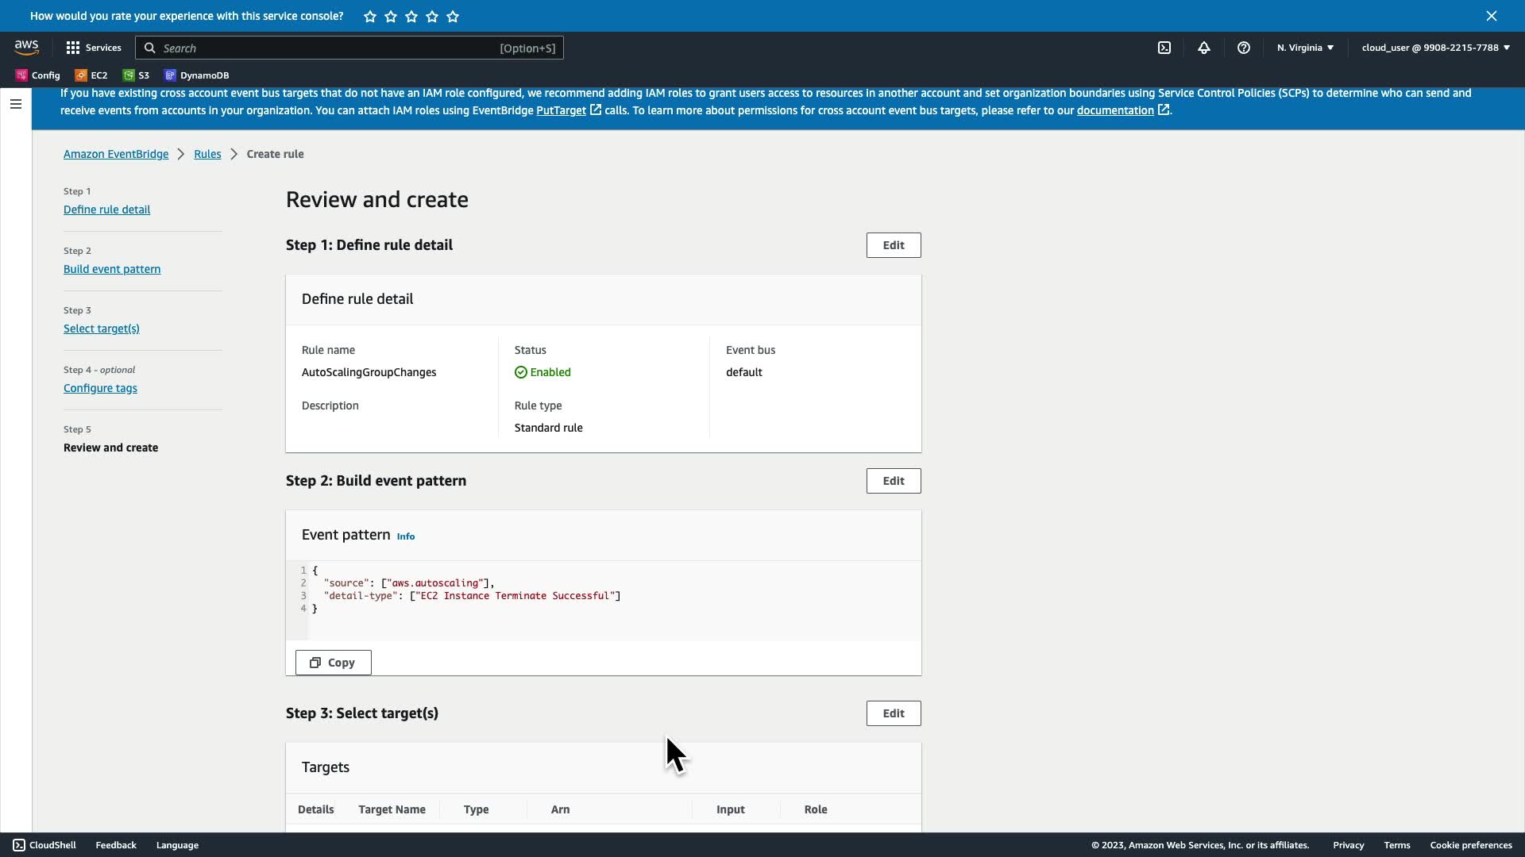The height and width of the screenshot is (857, 1525).
Task: Open the Language selector in footer
Action: (177, 845)
